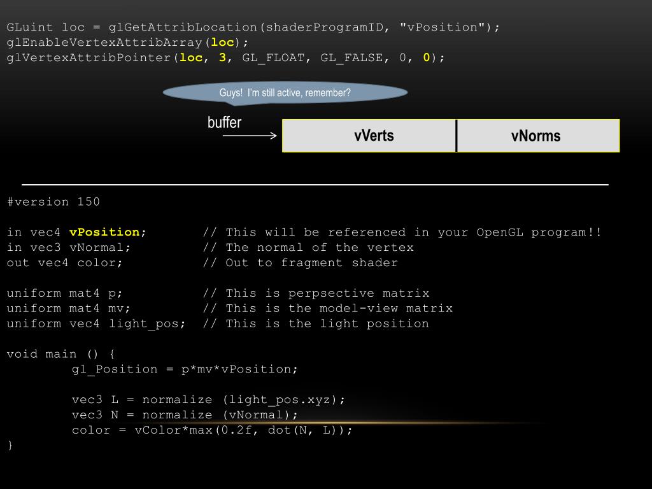
Task: Click the "in vec3 vNormal;" declaration
Action: pos(69,248)
